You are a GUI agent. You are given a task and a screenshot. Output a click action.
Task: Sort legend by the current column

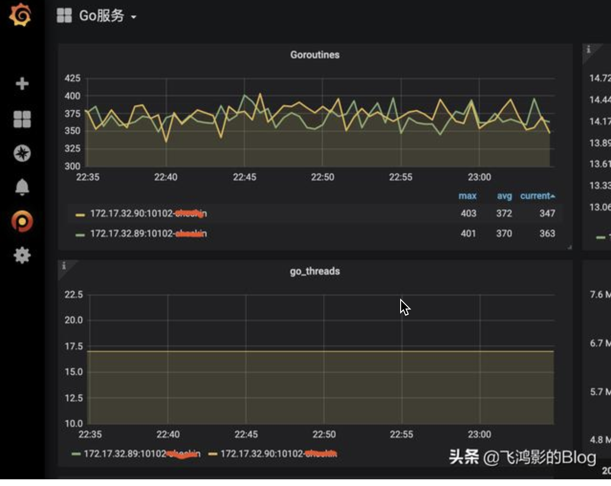click(538, 196)
